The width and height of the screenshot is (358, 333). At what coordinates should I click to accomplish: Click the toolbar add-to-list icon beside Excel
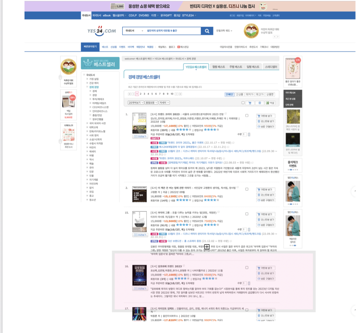260,103
